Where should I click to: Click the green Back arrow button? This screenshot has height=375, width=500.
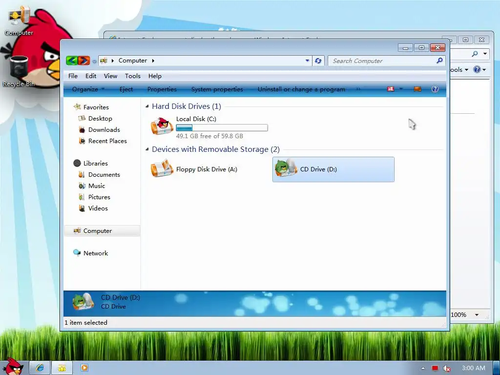click(72, 60)
